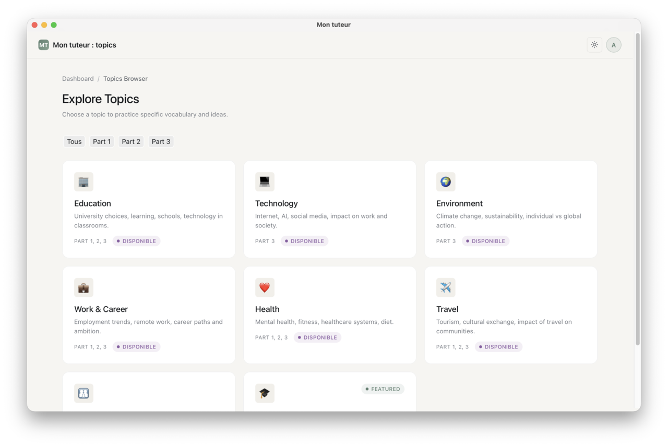
Task: Click the graduation cap icon on the featured card
Action: tap(265, 393)
